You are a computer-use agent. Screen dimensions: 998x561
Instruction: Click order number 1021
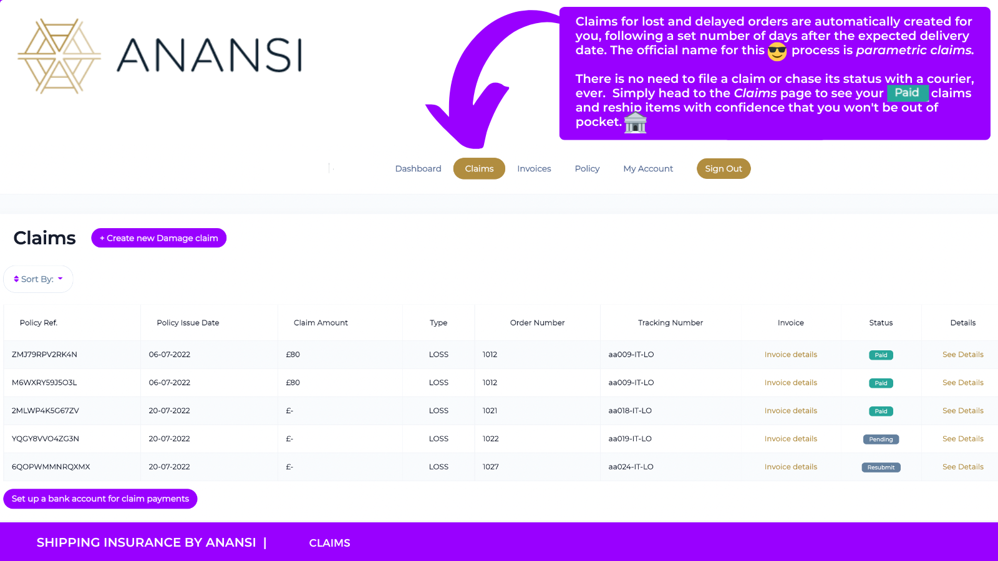tap(490, 411)
